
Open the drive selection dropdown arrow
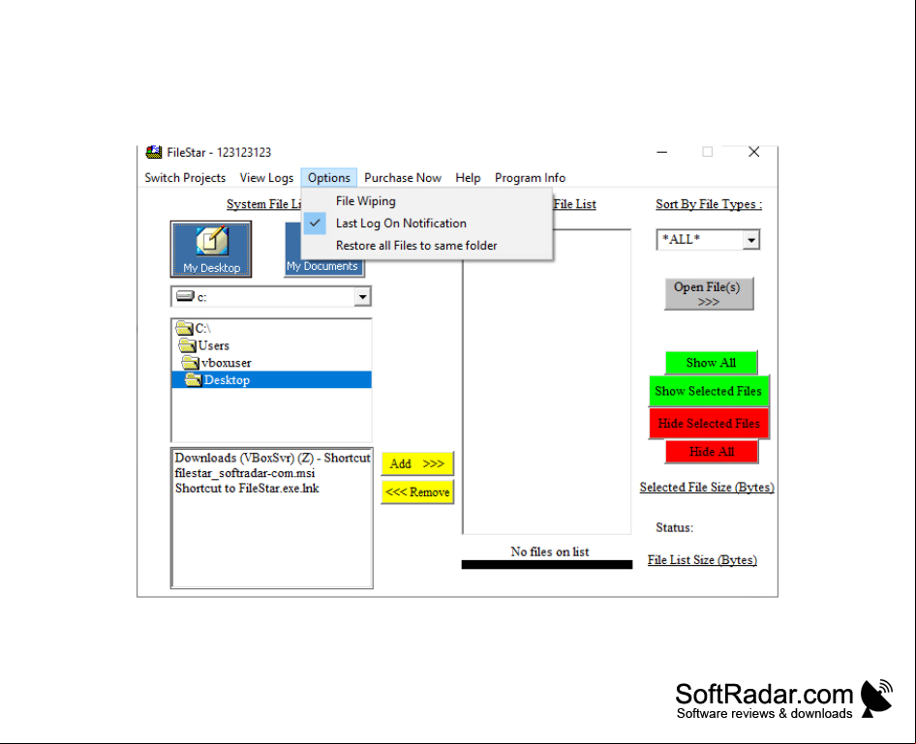(x=363, y=297)
